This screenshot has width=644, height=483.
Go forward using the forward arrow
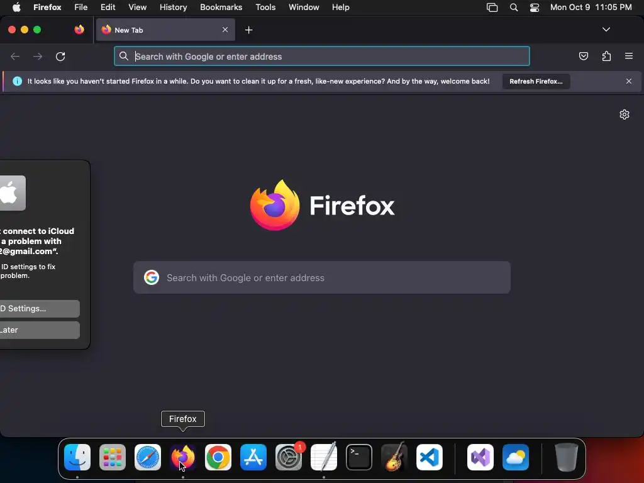tap(38, 56)
